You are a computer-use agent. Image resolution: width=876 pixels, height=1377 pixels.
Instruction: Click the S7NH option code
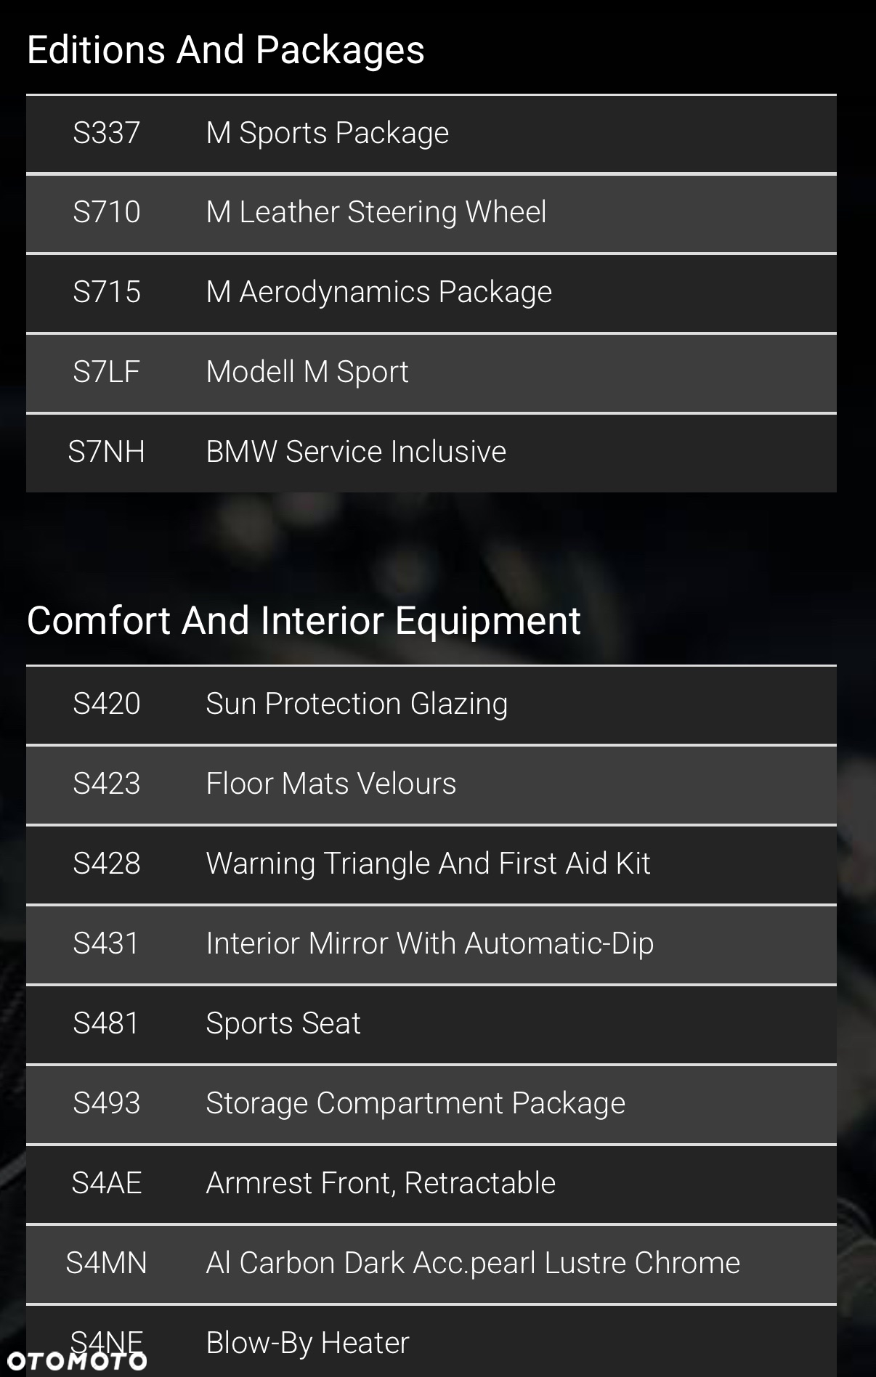coord(106,452)
